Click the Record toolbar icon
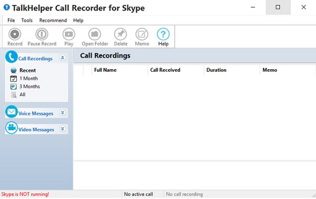316x199 pixels. coord(15,34)
